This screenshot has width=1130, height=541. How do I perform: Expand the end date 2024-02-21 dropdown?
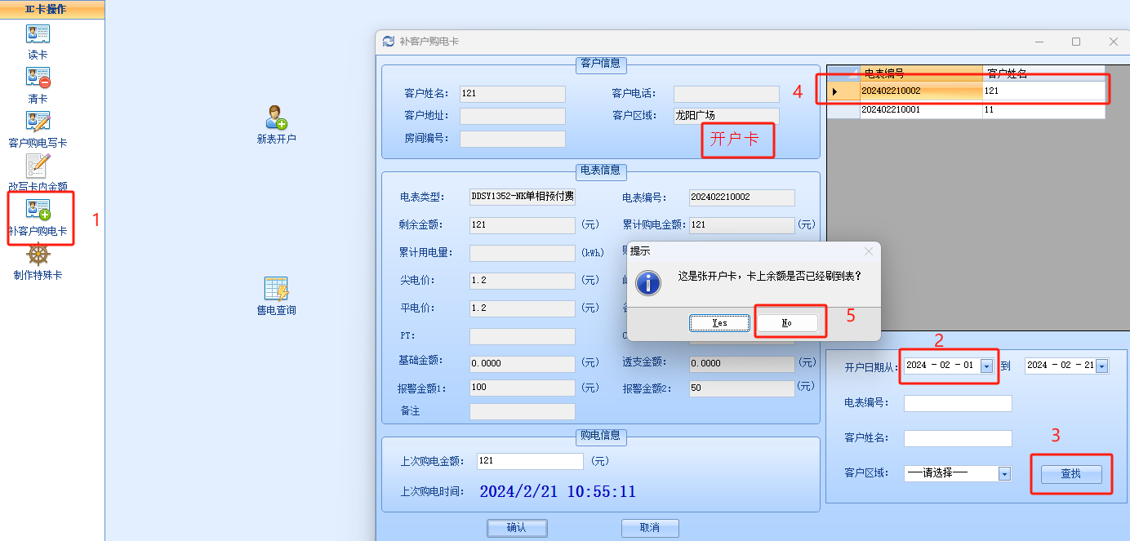1102,366
